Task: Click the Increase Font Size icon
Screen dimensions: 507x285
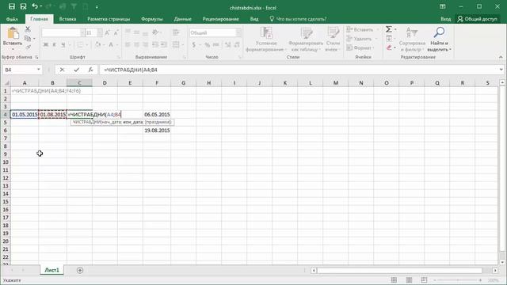Action: [x=108, y=32]
